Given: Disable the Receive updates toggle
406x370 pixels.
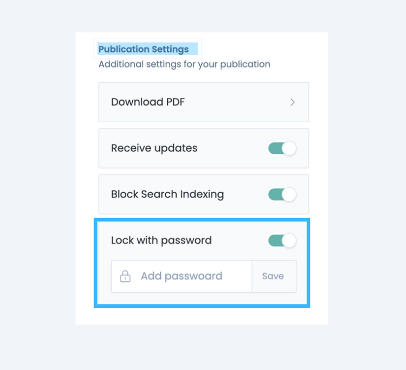Looking at the screenshot, I should 282,148.
